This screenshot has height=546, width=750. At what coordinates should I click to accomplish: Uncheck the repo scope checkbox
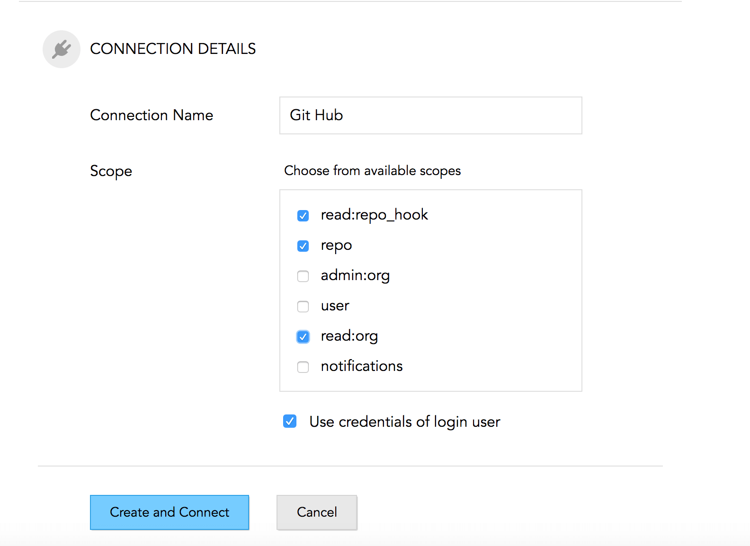[x=303, y=246]
